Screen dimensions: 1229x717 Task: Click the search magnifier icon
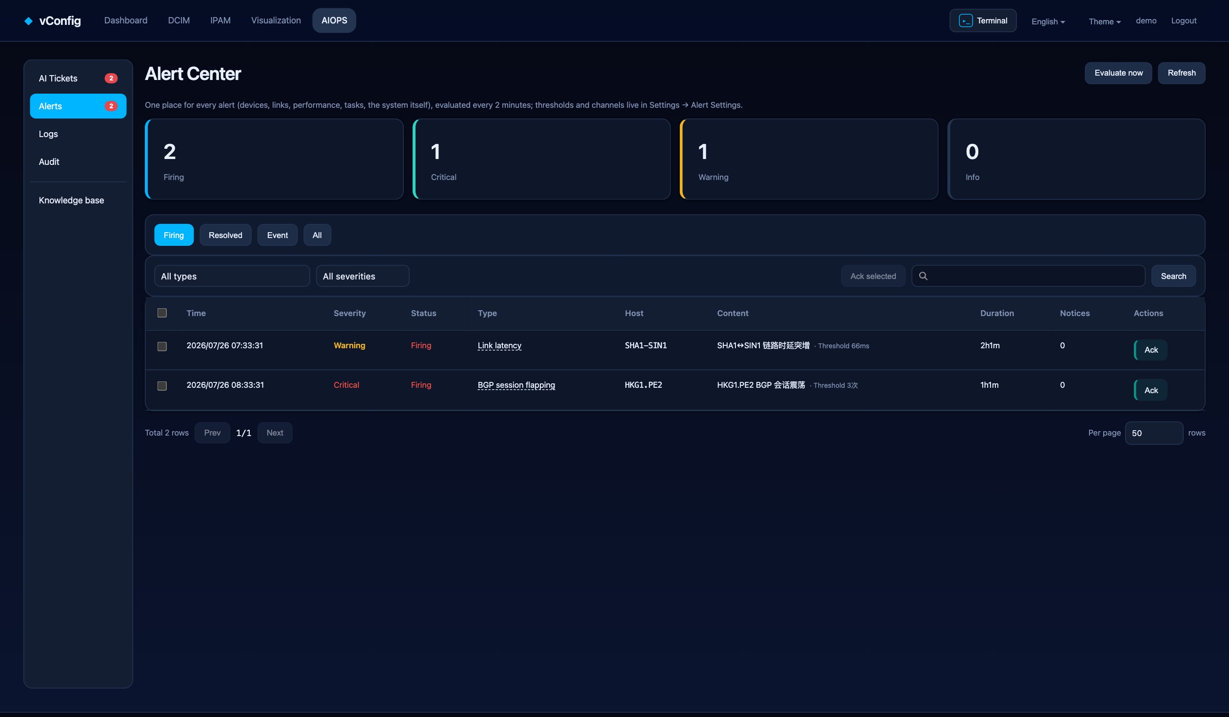pos(923,276)
